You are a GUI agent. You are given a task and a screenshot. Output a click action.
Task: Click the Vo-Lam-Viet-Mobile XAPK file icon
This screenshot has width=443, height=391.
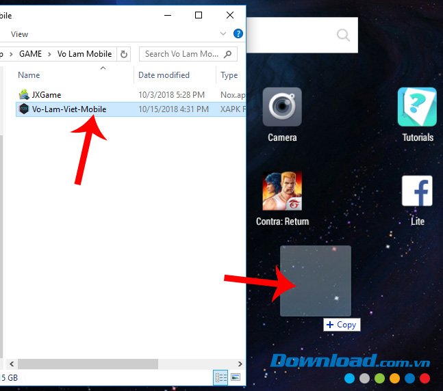pyautogui.click(x=24, y=109)
